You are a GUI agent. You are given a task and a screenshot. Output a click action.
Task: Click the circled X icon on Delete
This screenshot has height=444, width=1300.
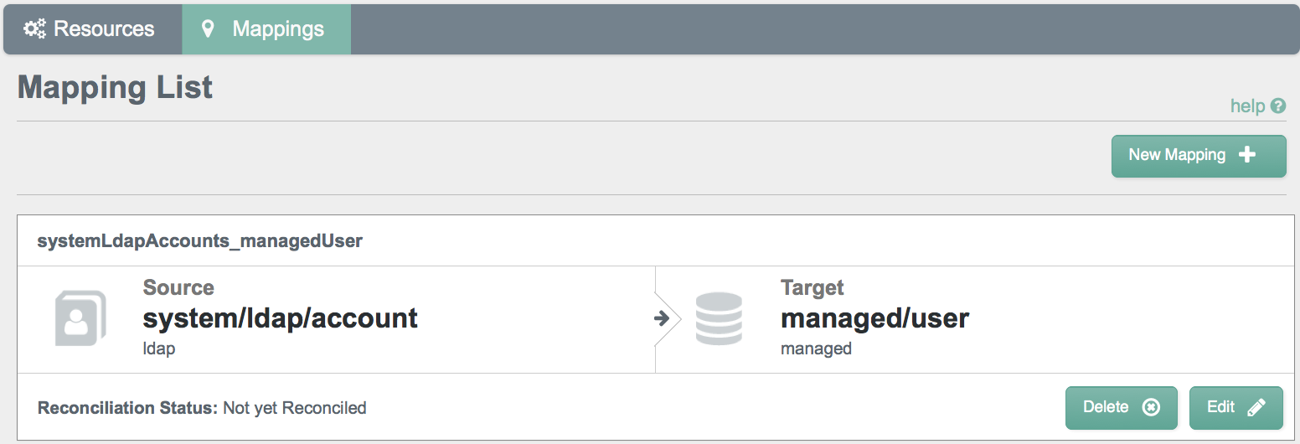1151,407
